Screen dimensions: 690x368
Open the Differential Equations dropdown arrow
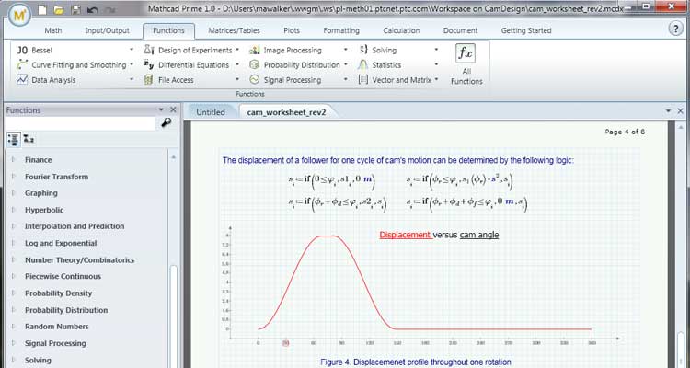[237, 64]
